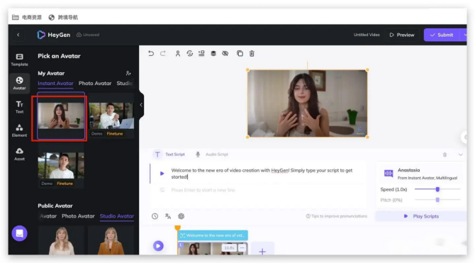Viewport: 475px width, 263px height.
Task: Select the Audio Script tab
Action: (x=217, y=155)
